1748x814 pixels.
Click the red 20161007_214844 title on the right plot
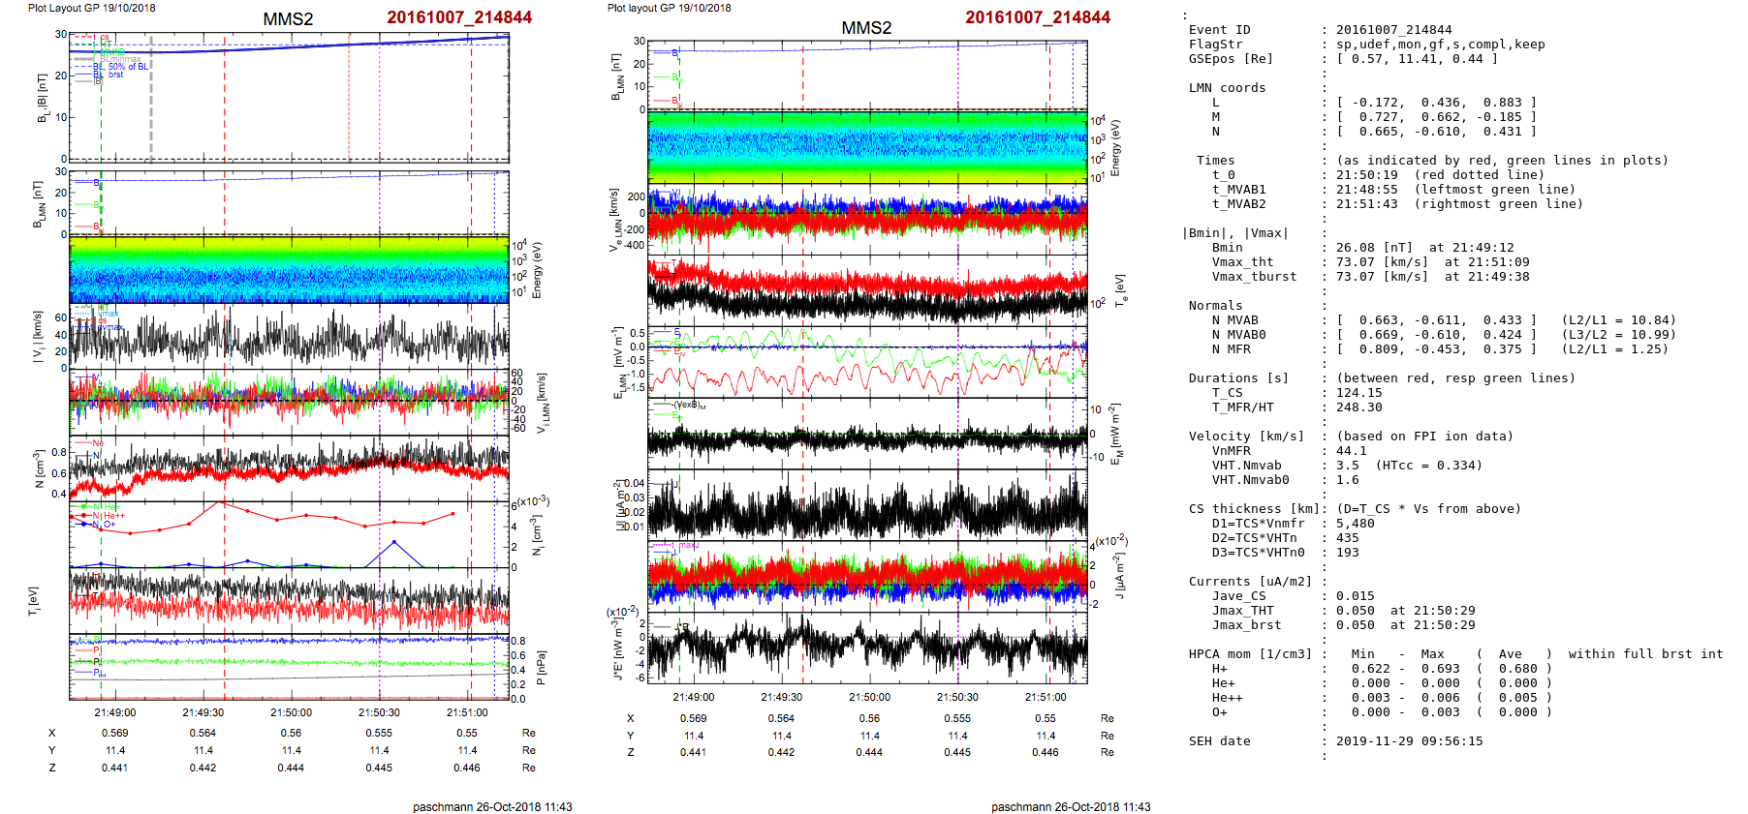pos(1037,17)
